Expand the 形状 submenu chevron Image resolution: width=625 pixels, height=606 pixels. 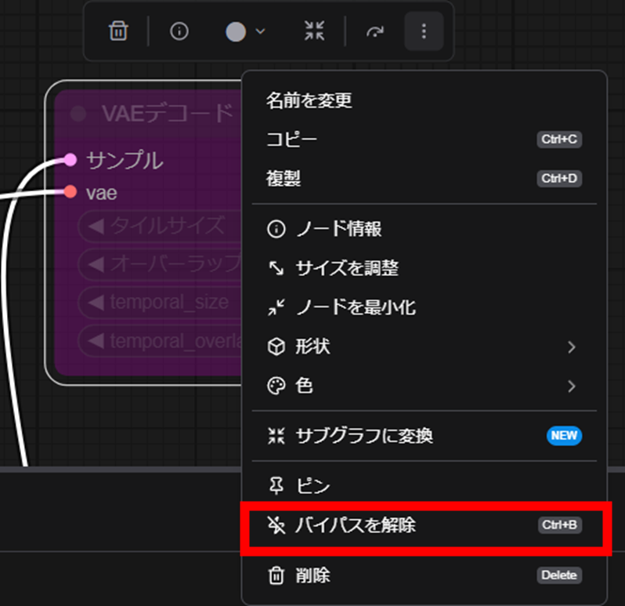[x=572, y=347]
